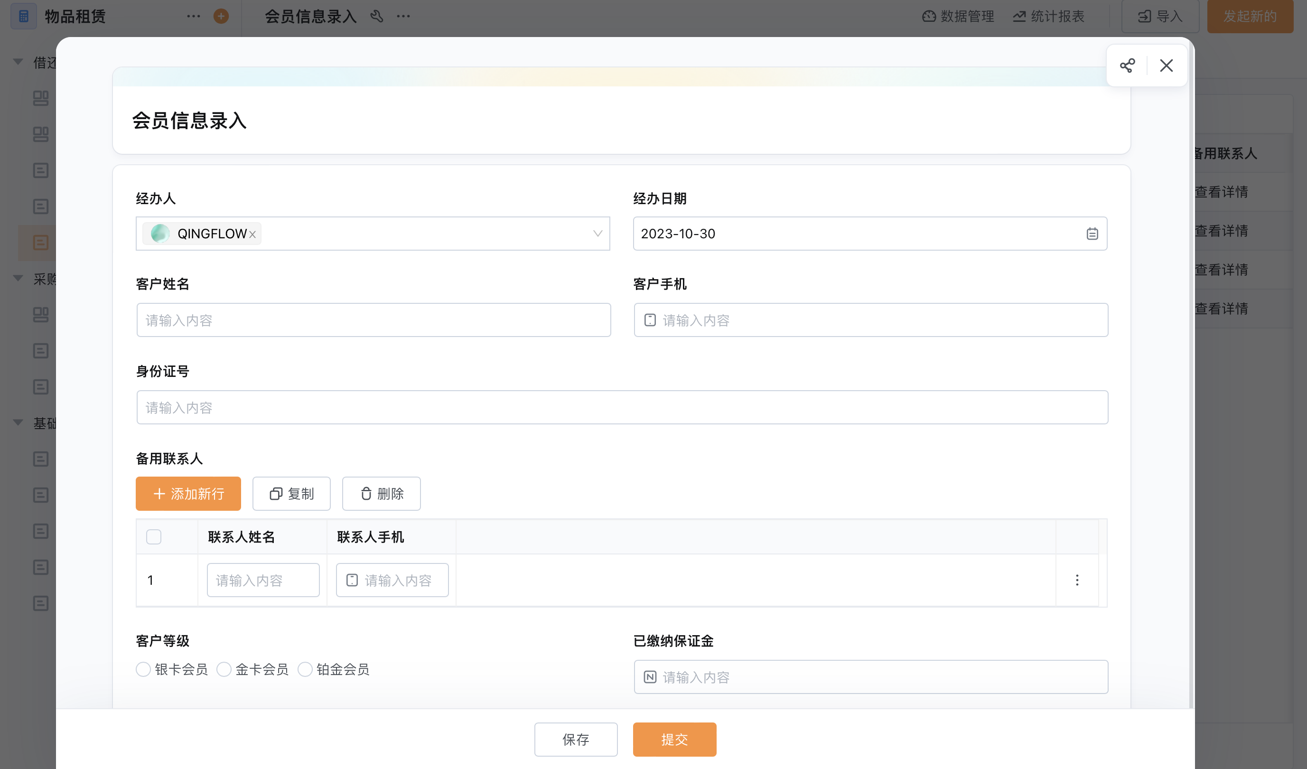This screenshot has width=1307, height=769.
Task: Collapse the 采购 sidebar group
Action: click(18, 279)
